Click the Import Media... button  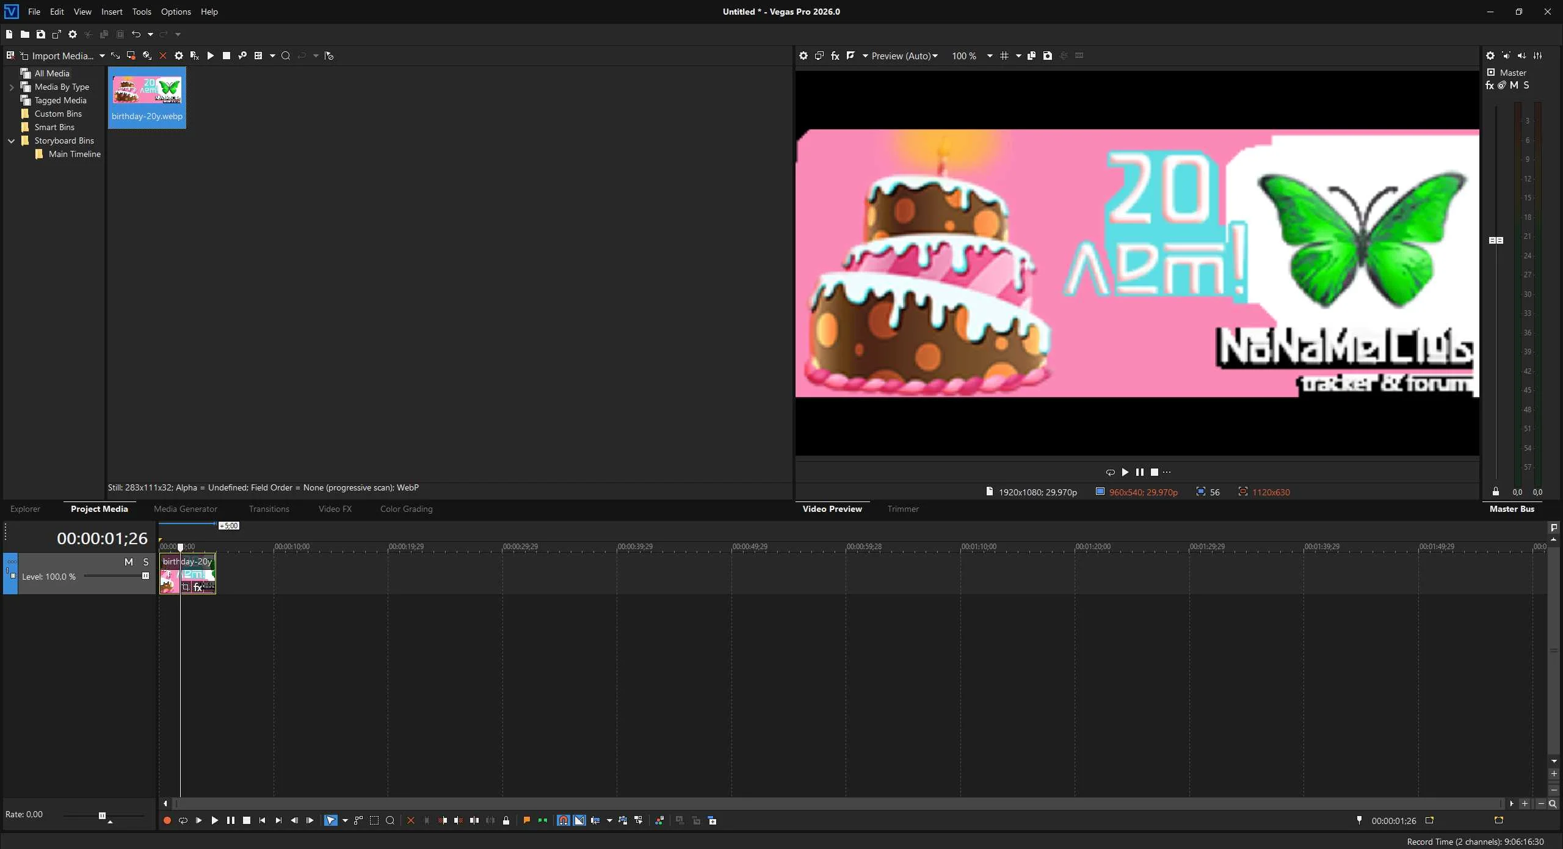[57, 56]
